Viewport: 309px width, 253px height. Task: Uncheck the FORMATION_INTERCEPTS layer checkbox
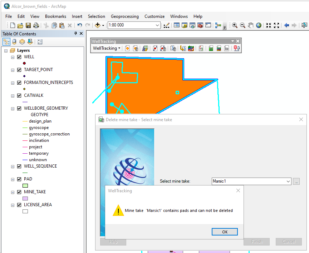(19, 83)
